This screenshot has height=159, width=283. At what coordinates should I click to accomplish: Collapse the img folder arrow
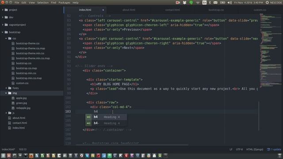click(6, 93)
